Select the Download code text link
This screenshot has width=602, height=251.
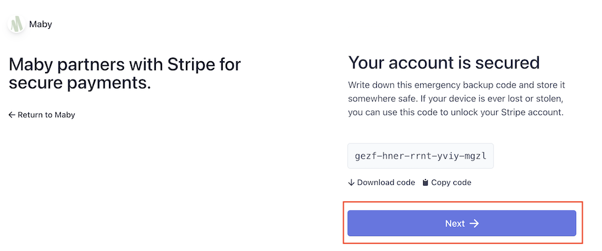coord(382,183)
